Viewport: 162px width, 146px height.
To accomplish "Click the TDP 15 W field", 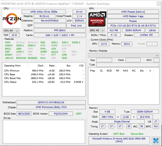I will 14,35.
